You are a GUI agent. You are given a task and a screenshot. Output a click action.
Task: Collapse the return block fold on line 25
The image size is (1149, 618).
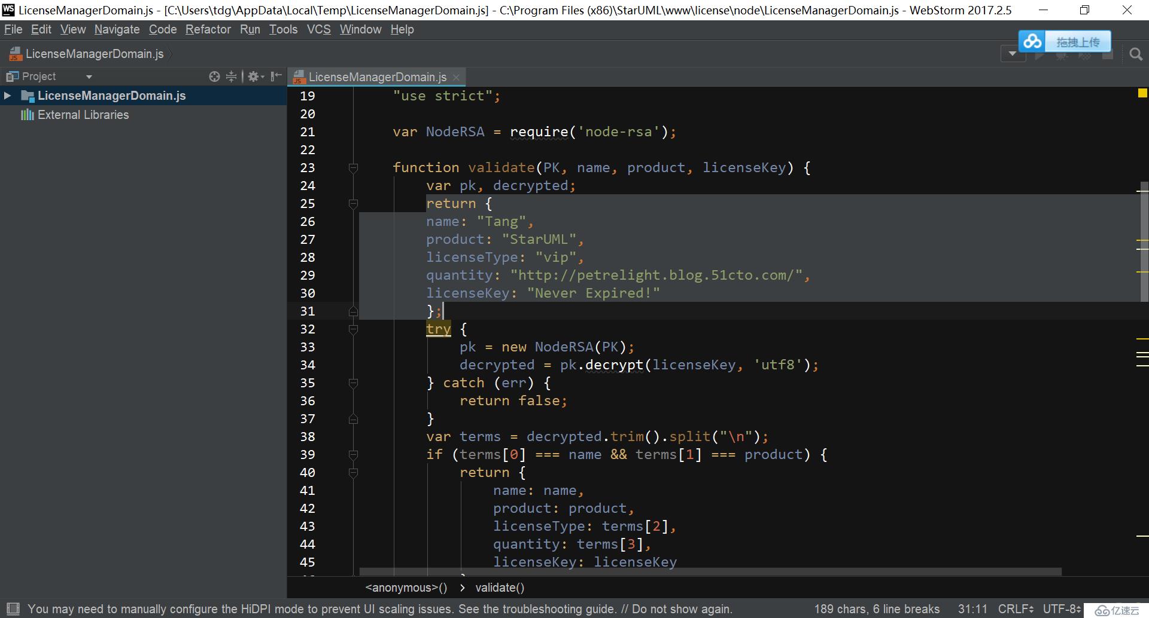[x=353, y=204]
